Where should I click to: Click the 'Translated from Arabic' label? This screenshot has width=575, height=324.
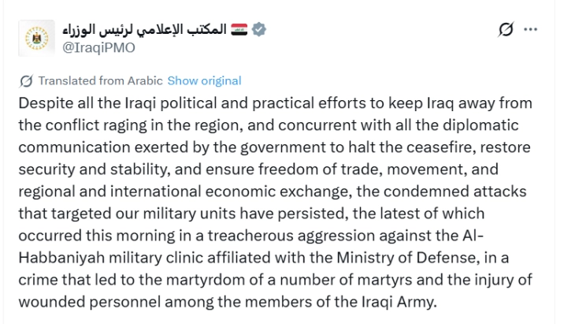100,80
